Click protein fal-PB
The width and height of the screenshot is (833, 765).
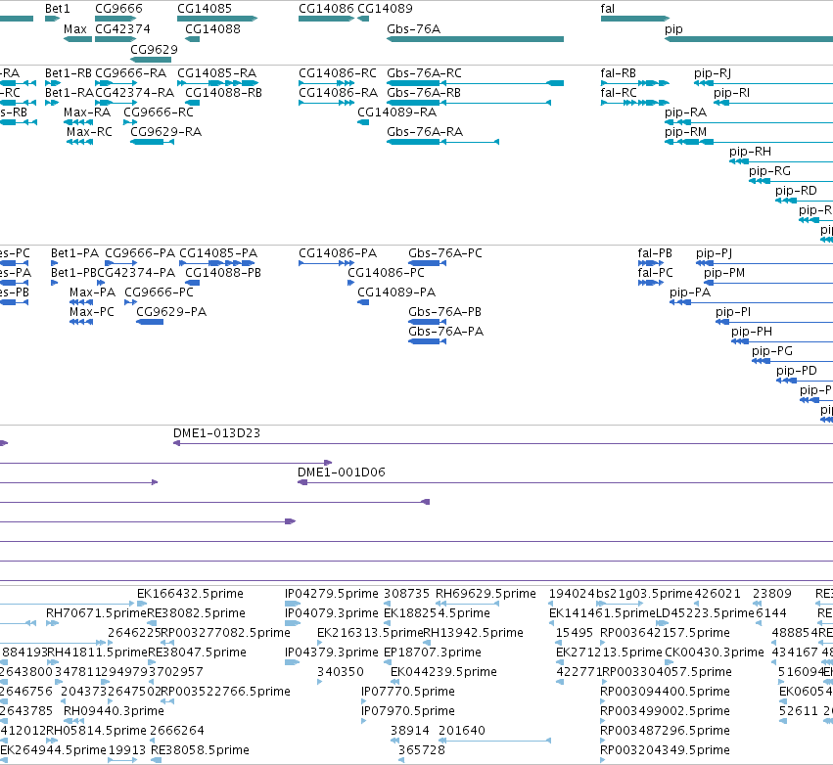pos(655,253)
